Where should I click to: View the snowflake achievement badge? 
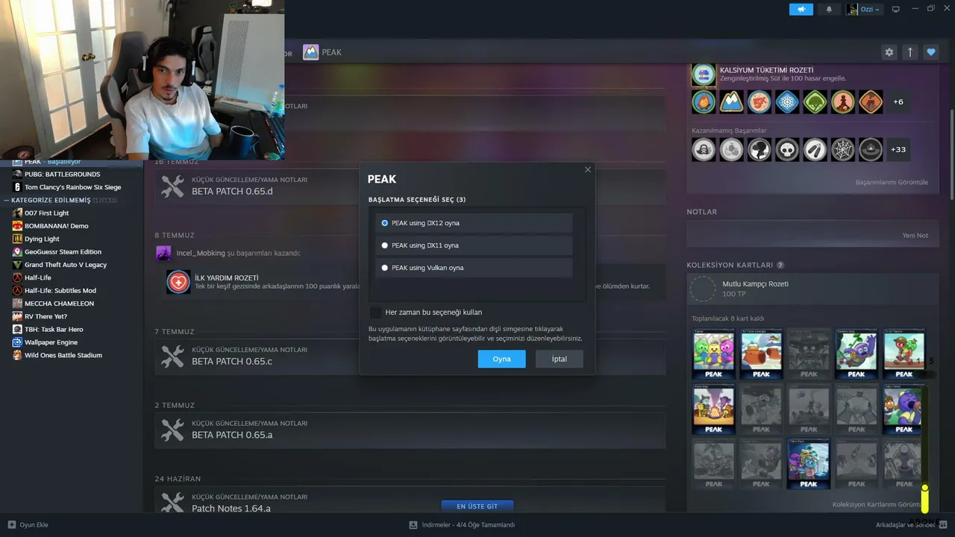click(x=787, y=101)
